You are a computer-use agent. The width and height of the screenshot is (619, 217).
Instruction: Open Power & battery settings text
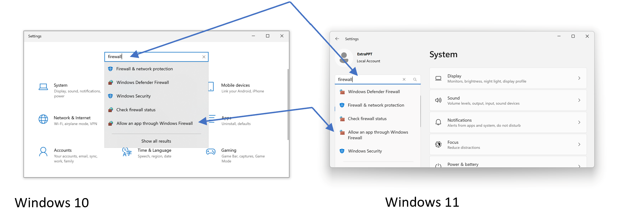coord(463,164)
